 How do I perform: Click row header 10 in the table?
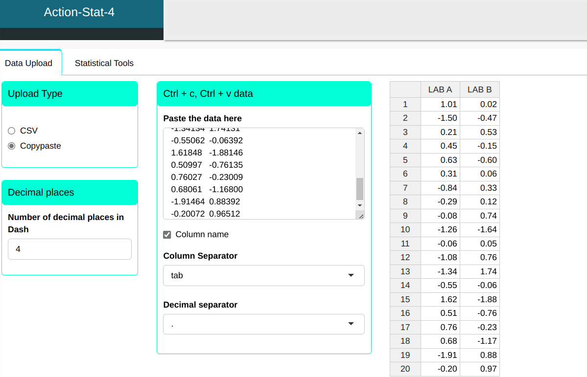pos(405,229)
